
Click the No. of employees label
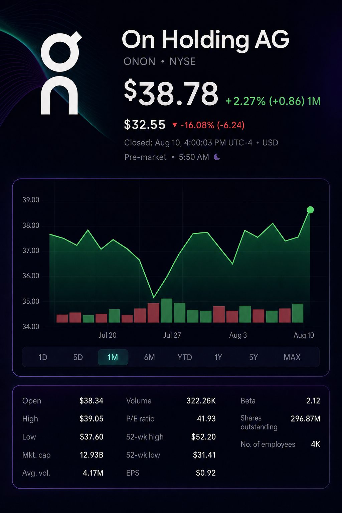point(268,445)
